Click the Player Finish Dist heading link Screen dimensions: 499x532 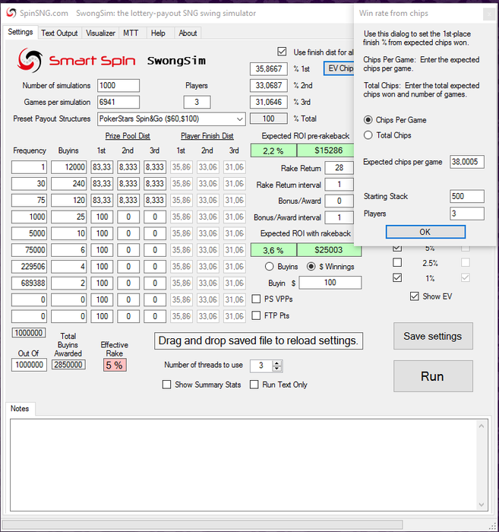pos(207,136)
